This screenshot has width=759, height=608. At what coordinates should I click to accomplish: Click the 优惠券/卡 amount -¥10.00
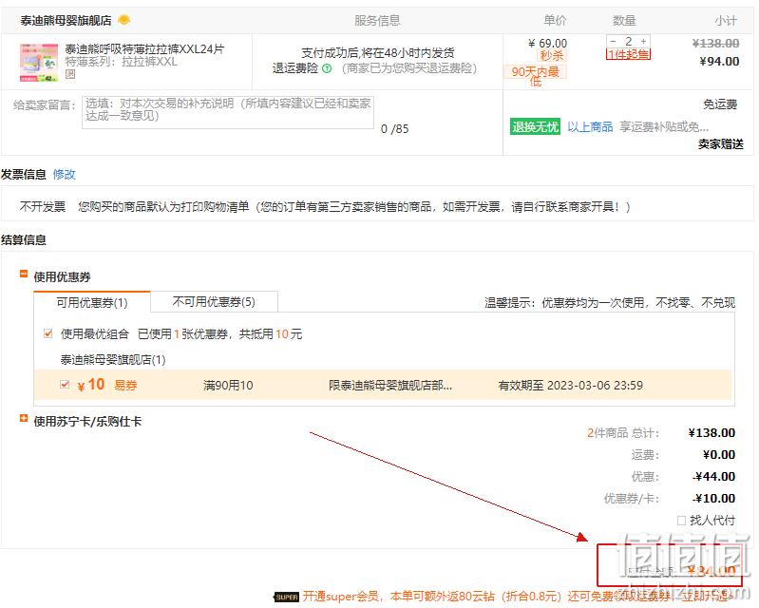[714, 498]
